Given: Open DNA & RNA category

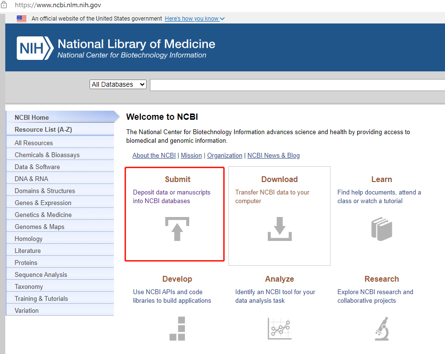Looking at the screenshot, I should 60,179.
